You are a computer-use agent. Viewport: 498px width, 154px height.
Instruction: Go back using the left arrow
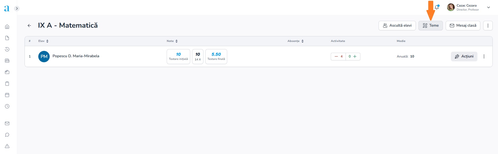[x=29, y=26]
